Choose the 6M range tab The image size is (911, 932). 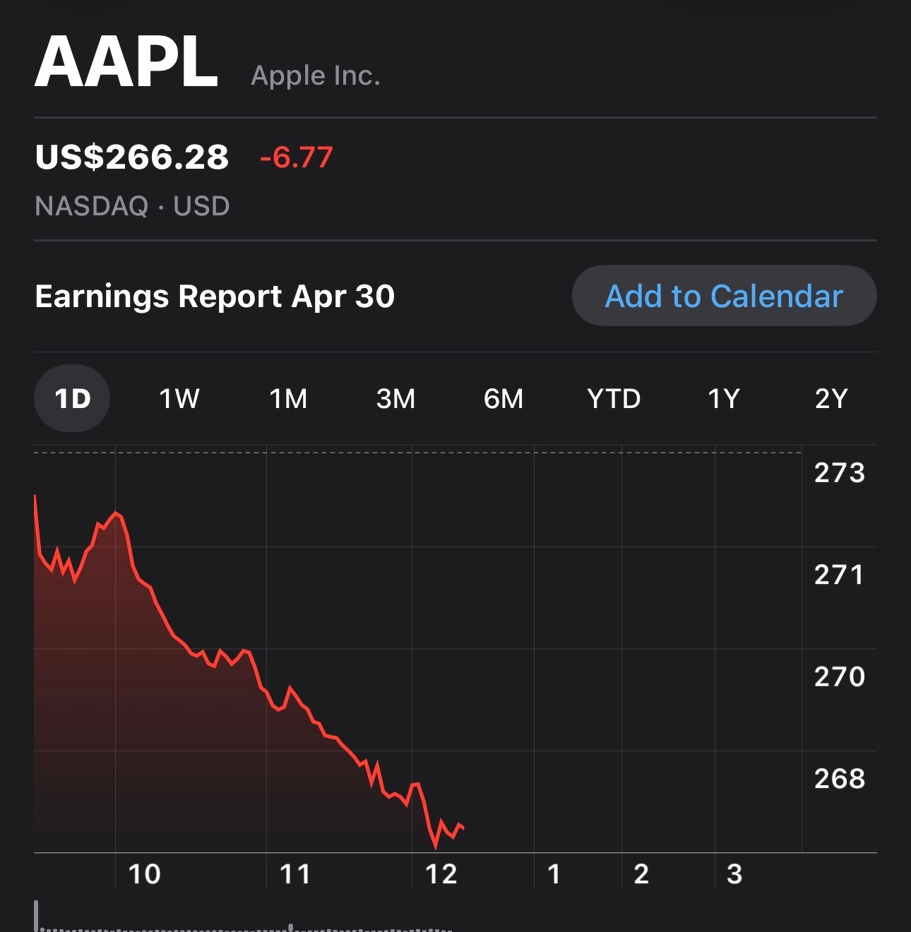pos(504,399)
